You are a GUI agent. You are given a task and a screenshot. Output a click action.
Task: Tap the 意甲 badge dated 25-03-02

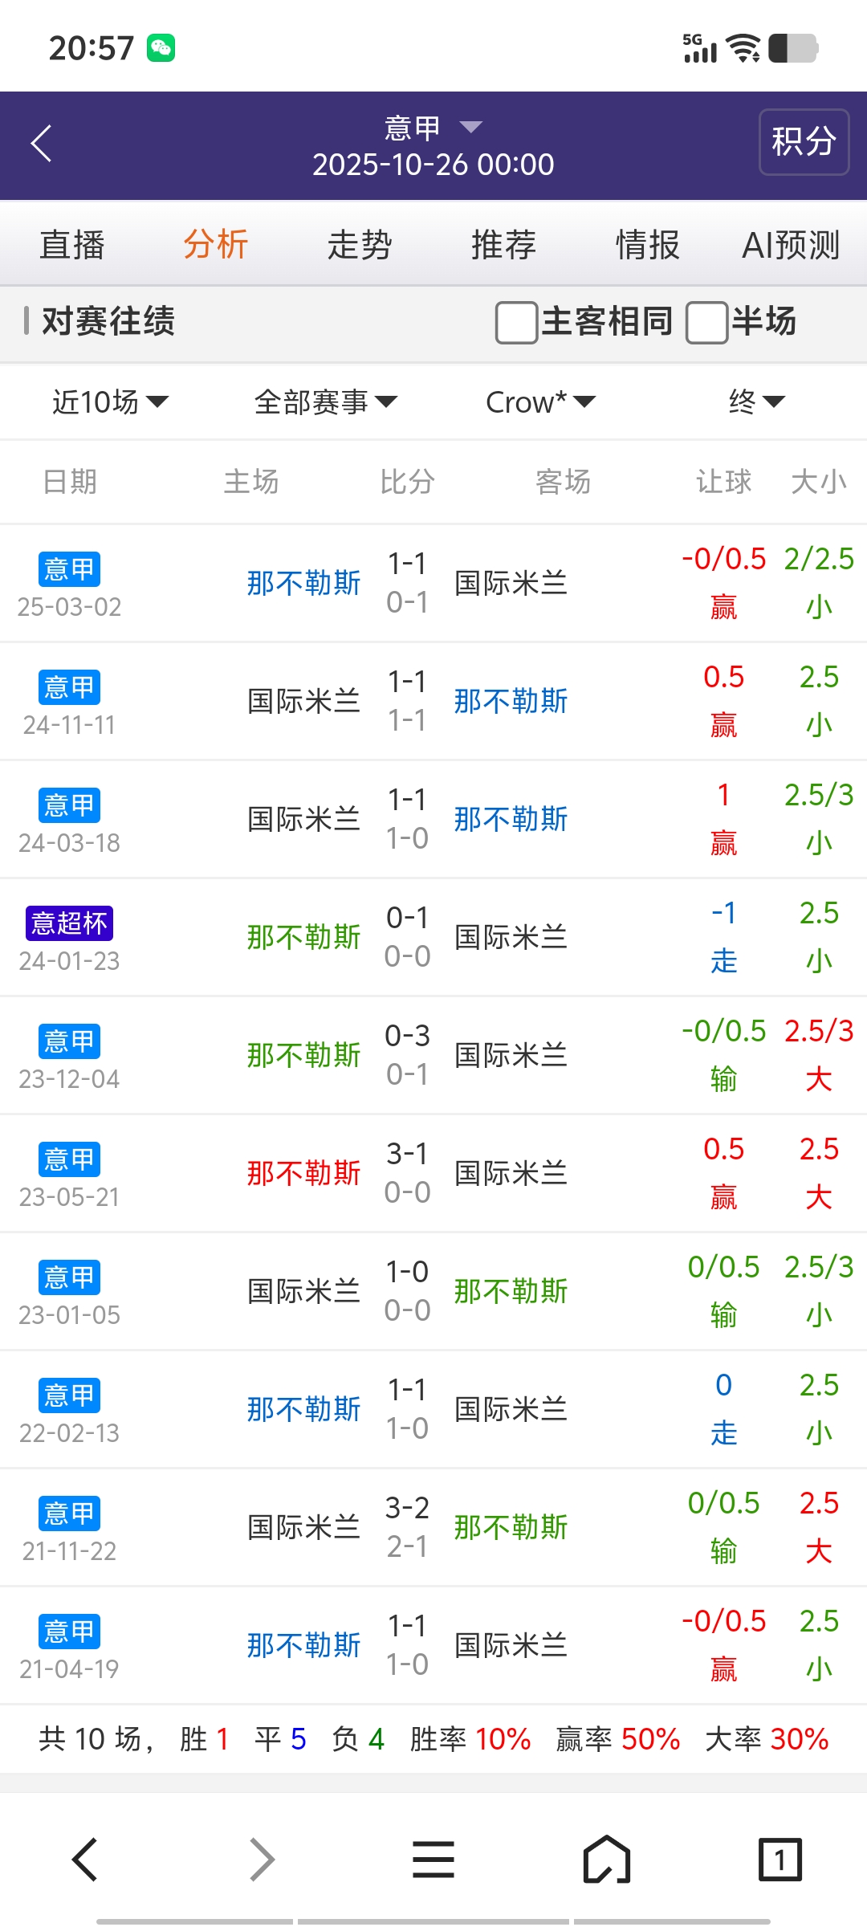coord(69,569)
